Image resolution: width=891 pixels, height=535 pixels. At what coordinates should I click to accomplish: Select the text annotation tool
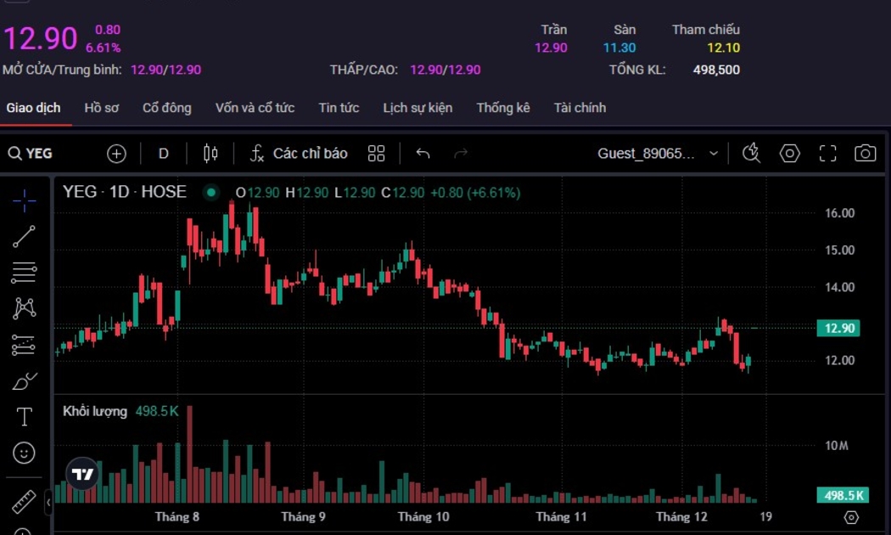[x=24, y=417]
